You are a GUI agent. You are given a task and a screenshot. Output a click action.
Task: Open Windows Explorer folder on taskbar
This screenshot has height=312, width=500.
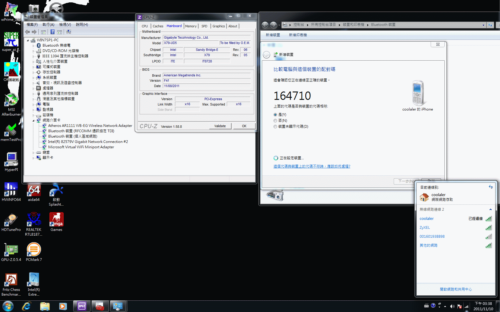click(45, 306)
